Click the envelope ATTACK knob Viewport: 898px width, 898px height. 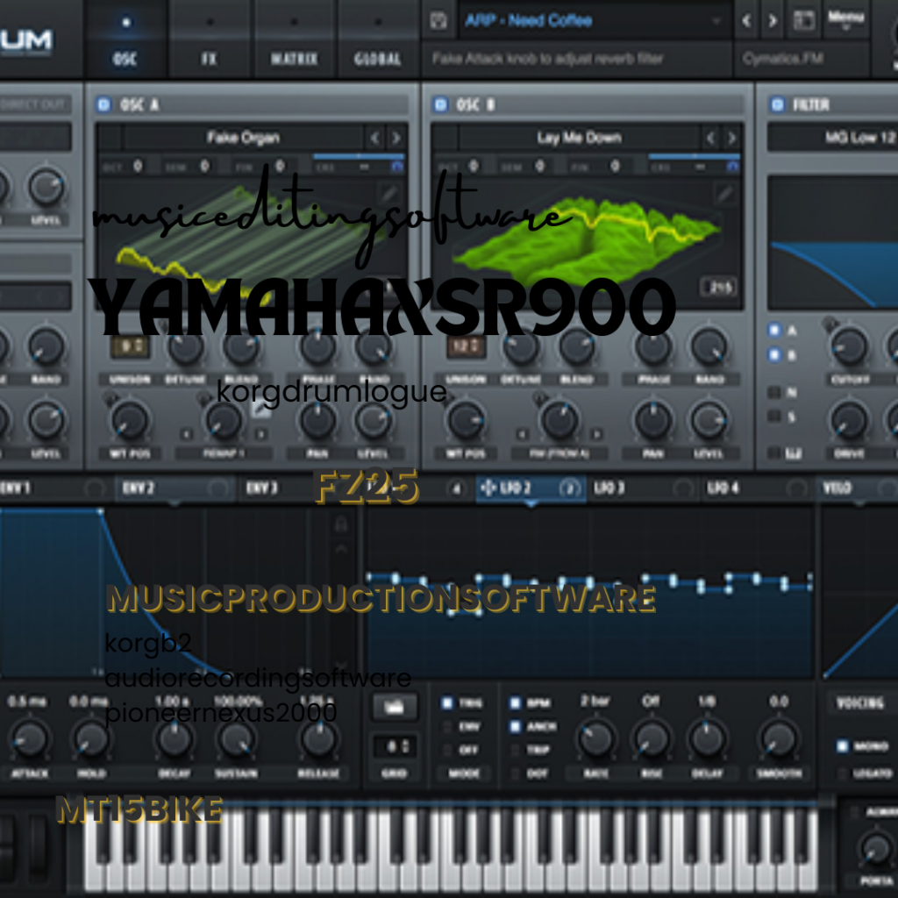29,738
